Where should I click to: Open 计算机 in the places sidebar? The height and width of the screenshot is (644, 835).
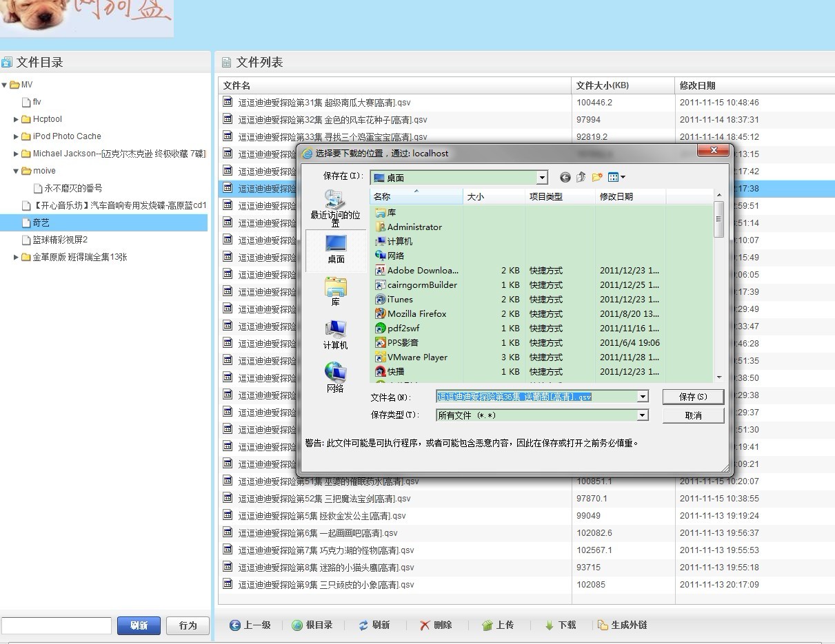(335, 334)
